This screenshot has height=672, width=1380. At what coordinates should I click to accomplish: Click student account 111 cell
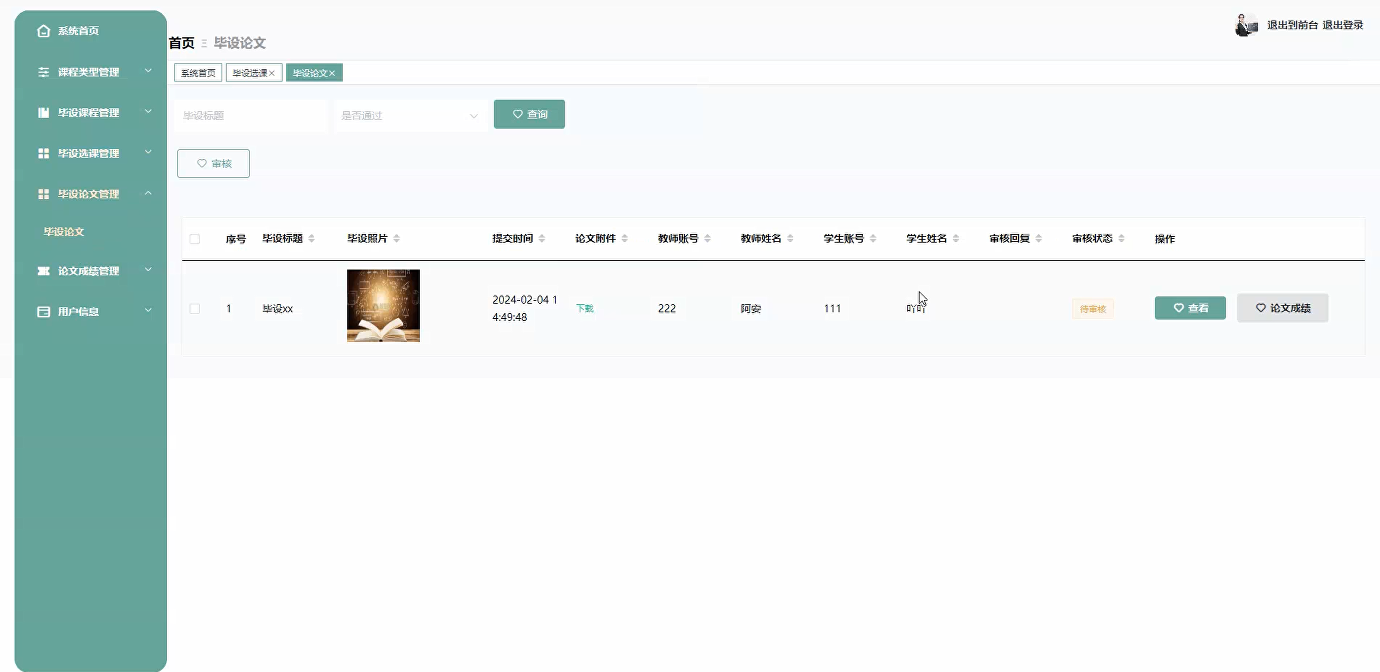[832, 309]
